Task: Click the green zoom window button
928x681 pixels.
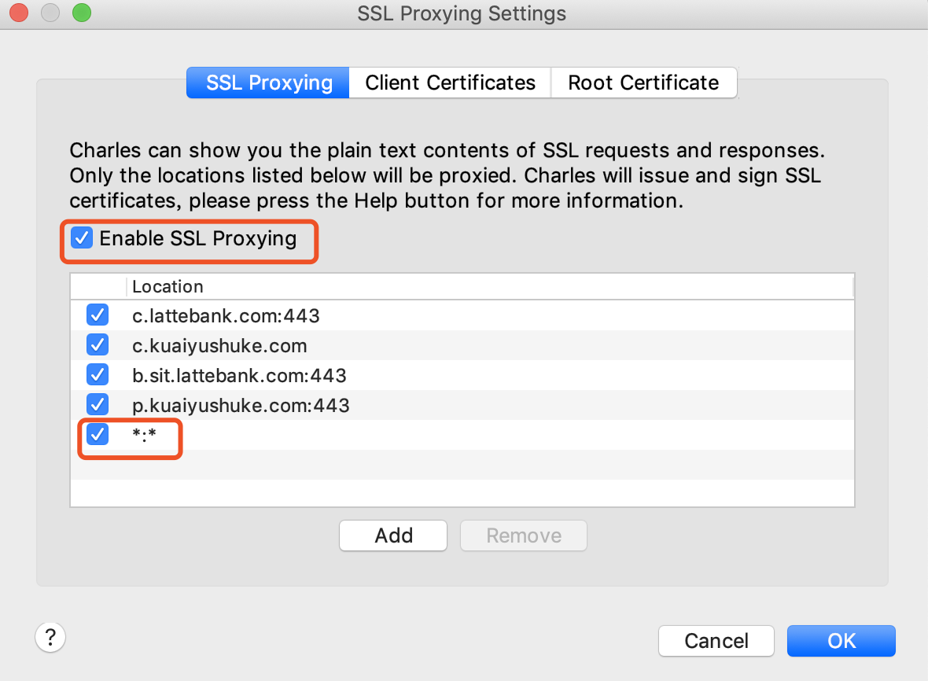Action: point(81,13)
